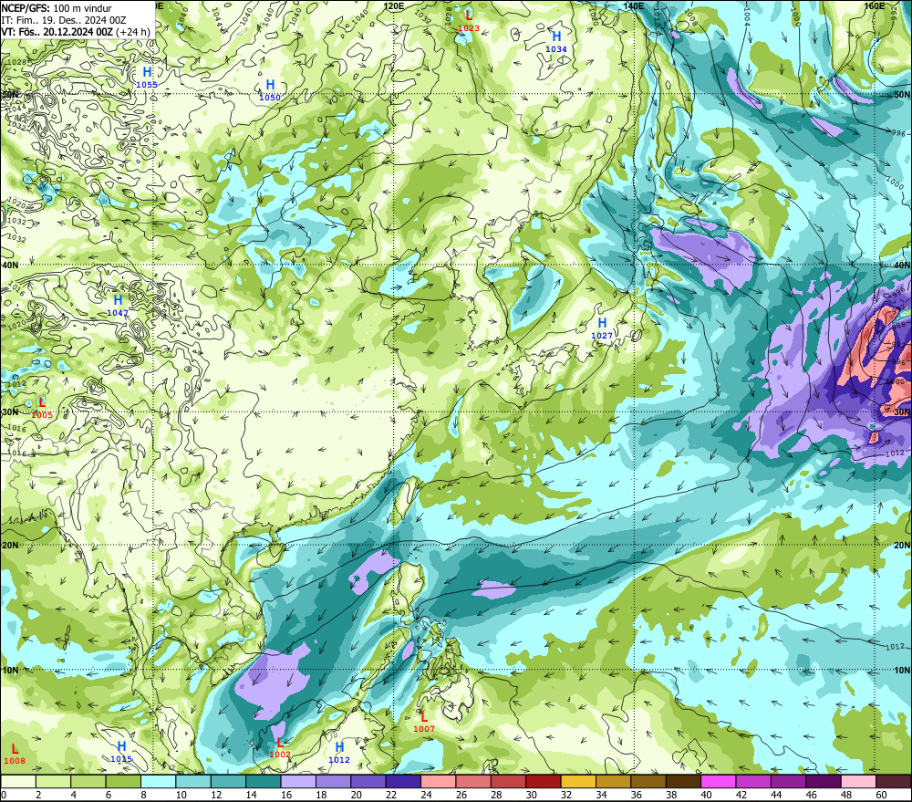
Task: Click the H 1012 high pressure marker
Action: [339, 752]
